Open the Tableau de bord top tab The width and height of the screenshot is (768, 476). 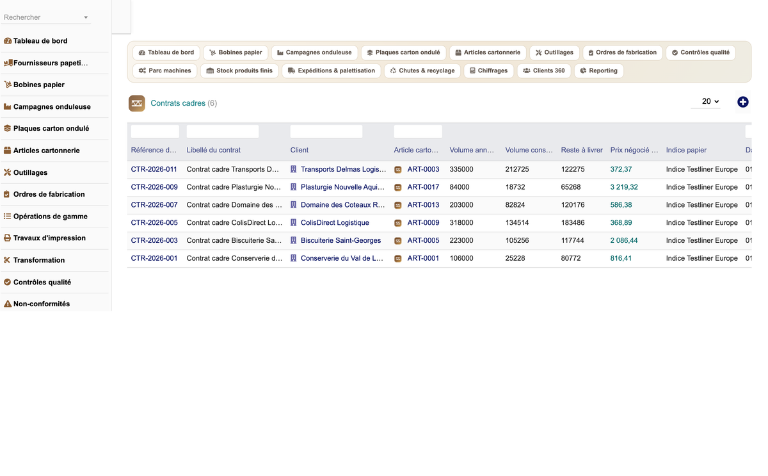[x=166, y=53]
